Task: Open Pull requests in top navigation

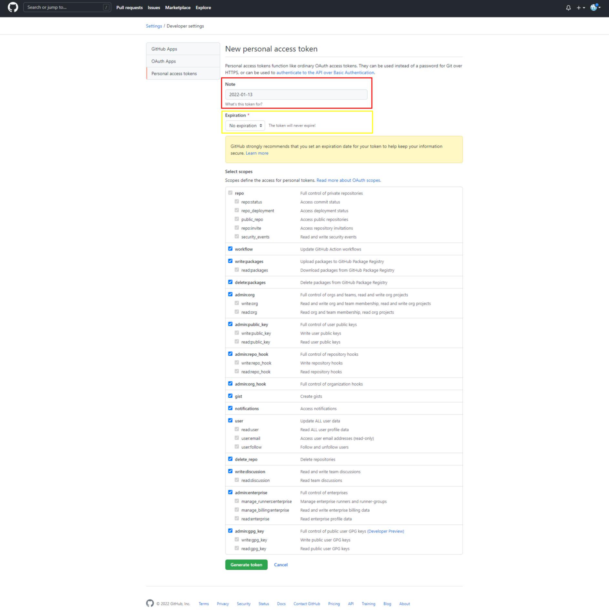Action: click(129, 8)
